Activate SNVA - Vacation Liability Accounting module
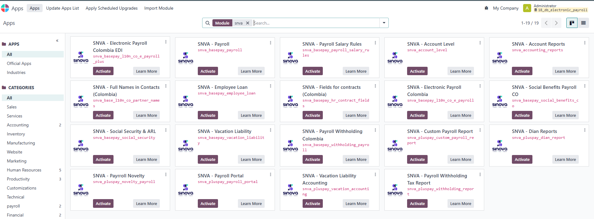The image size is (594, 219). [x=313, y=203]
